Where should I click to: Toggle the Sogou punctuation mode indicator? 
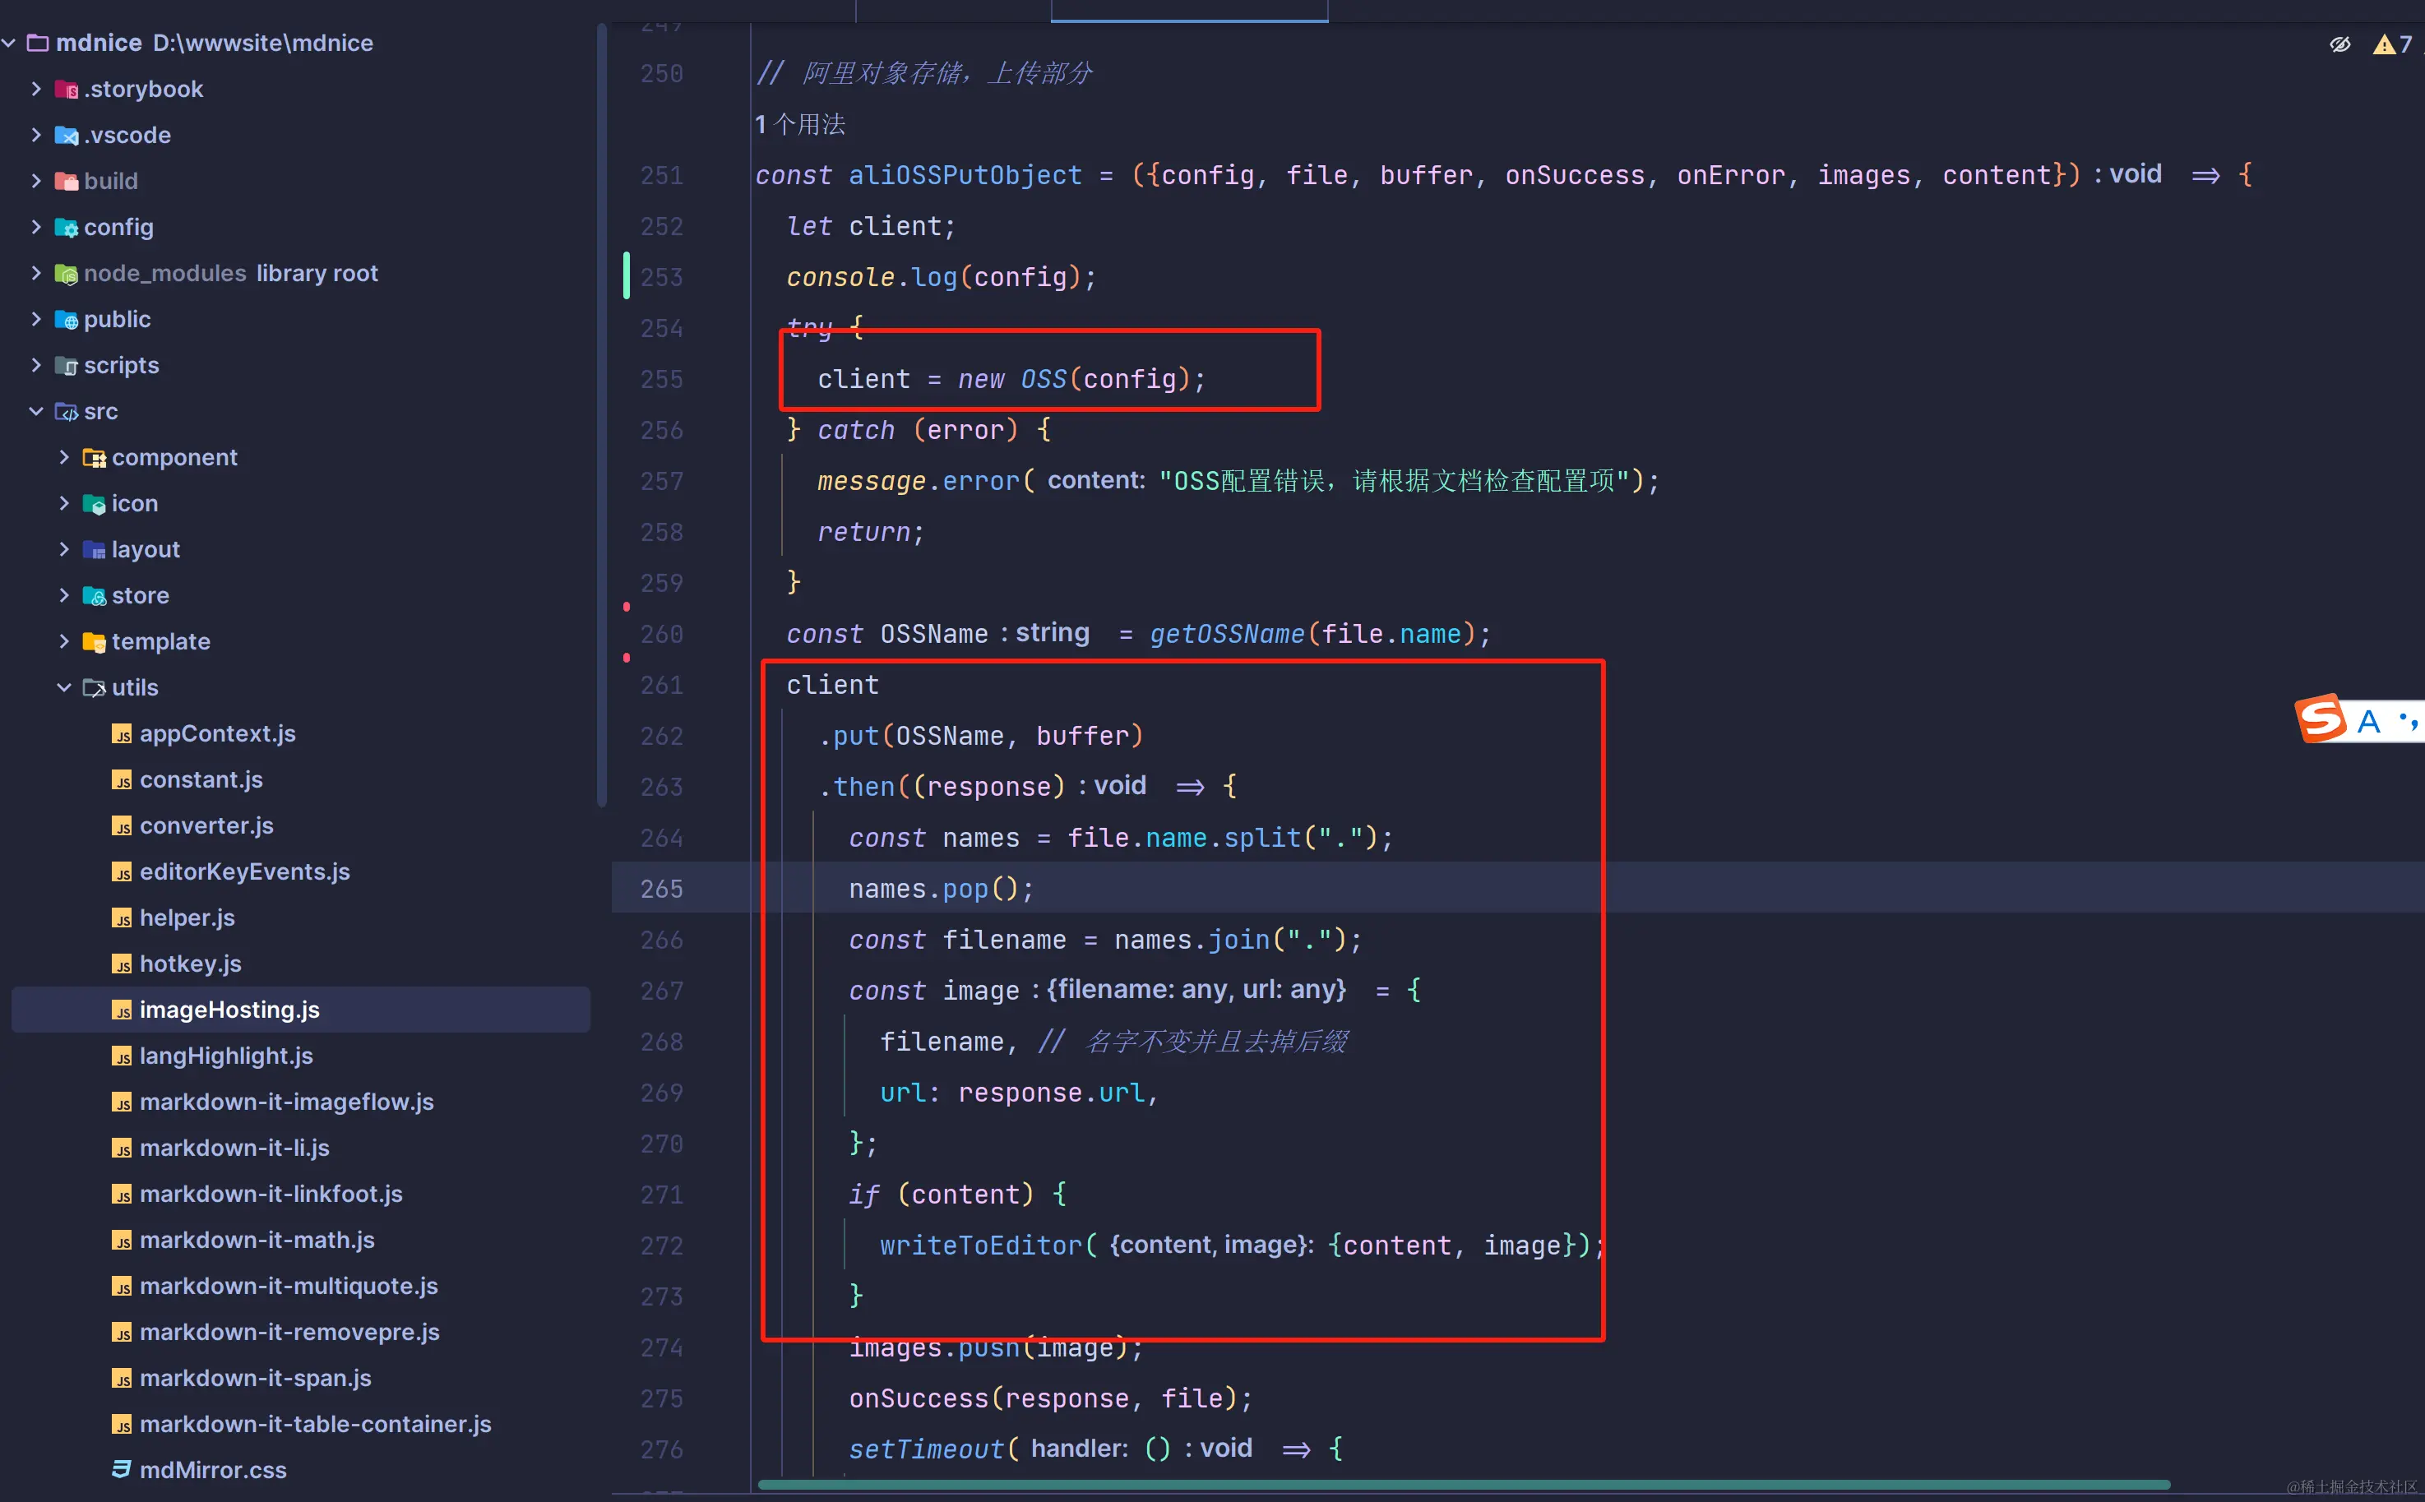(x=2408, y=720)
